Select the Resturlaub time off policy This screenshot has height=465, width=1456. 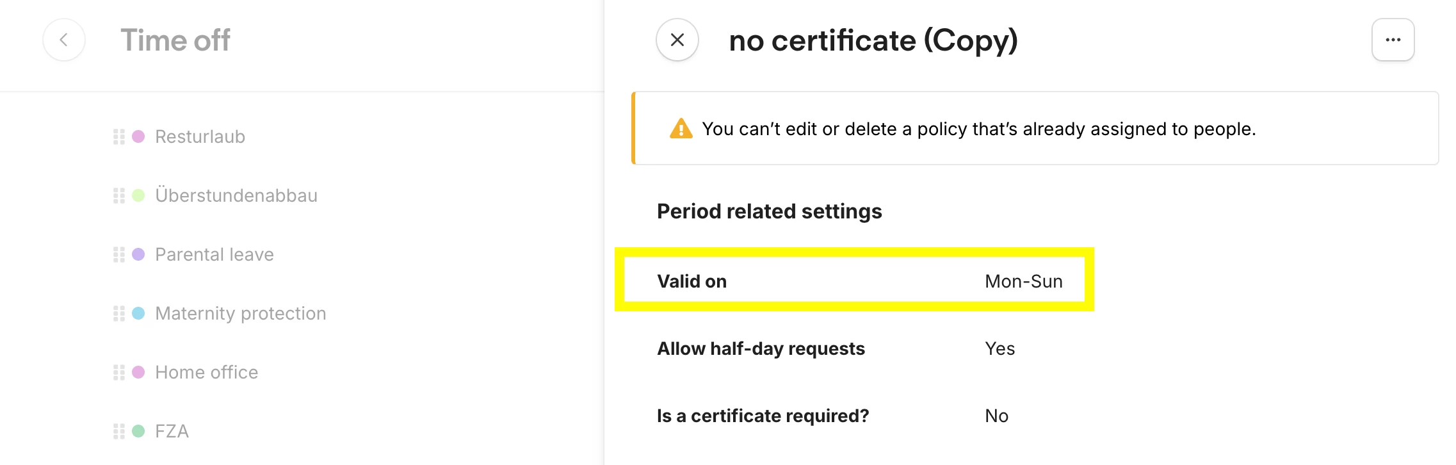tap(200, 137)
